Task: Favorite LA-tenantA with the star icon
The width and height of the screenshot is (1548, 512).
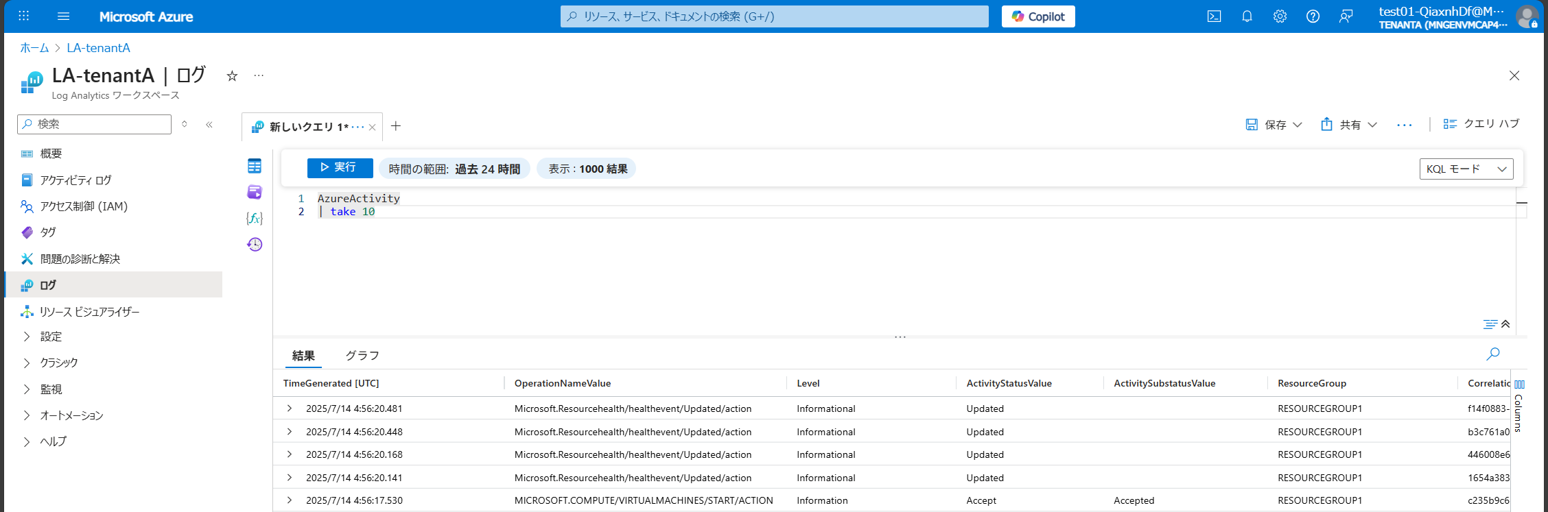Action: 232,76
